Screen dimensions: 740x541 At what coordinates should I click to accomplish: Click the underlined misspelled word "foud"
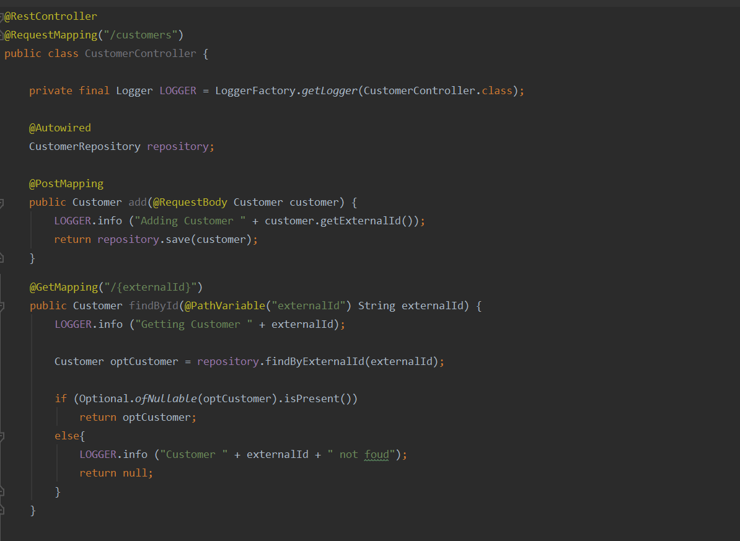coord(377,455)
